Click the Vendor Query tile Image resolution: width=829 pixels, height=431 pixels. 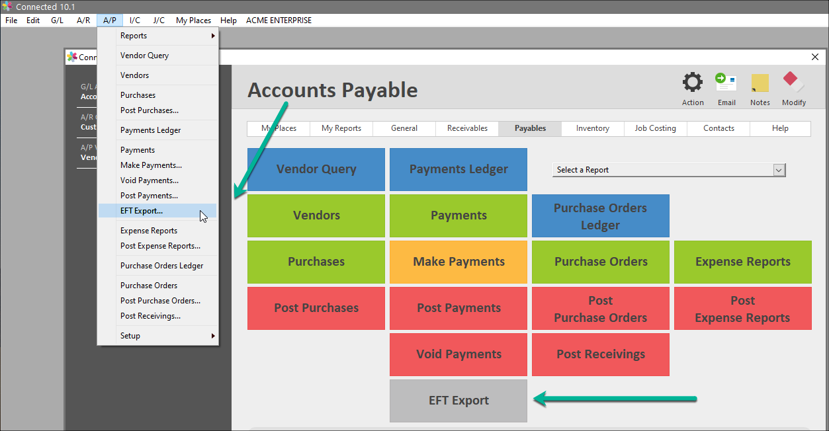(316, 169)
